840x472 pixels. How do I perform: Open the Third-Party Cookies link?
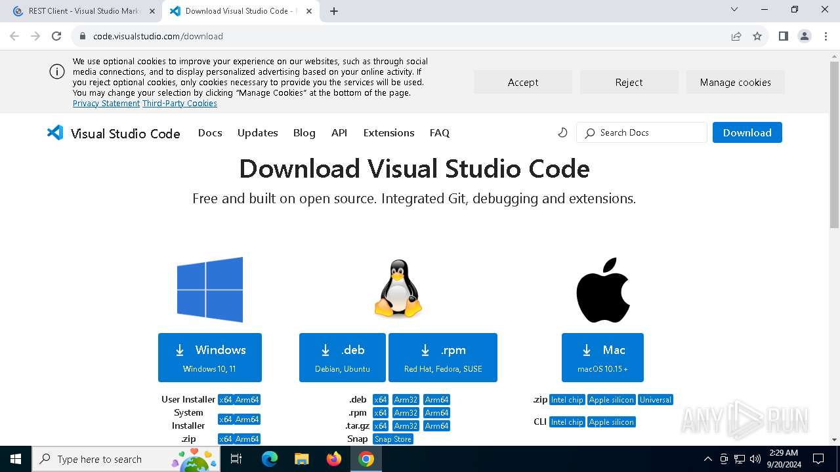[x=180, y=104]
